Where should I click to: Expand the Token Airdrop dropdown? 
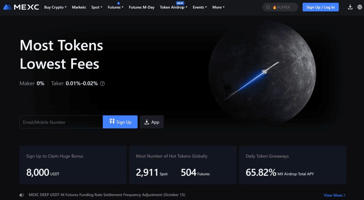pos(173,7)
